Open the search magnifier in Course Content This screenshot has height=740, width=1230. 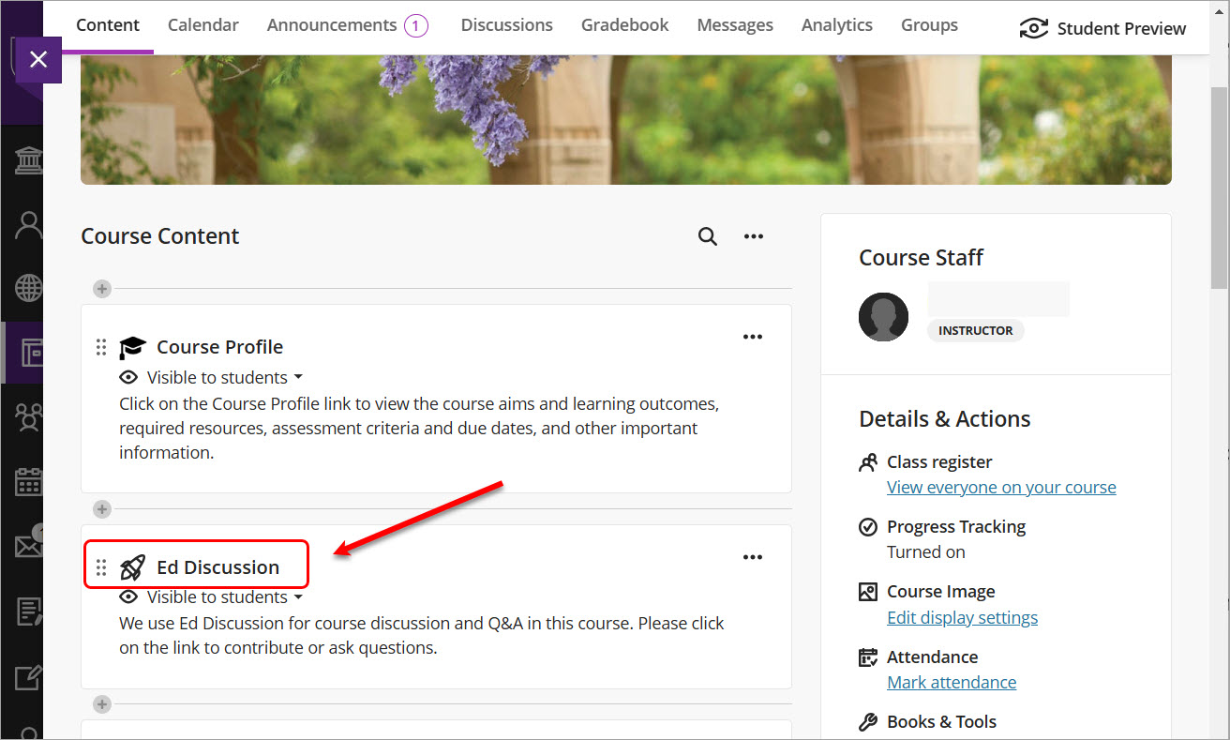(708, 235)
